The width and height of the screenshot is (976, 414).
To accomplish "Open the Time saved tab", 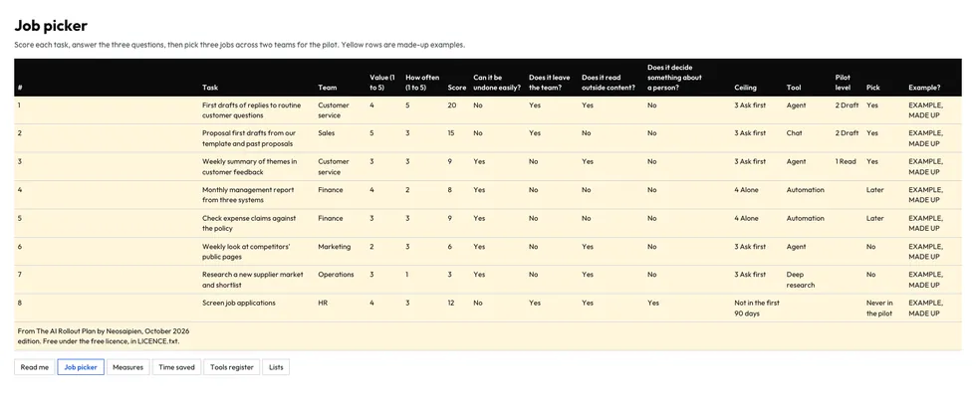I will [177, 367].
